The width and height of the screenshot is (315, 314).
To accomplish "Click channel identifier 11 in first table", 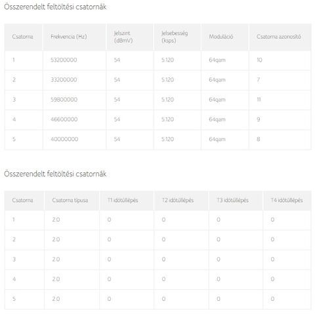I will tap(259, 100).
